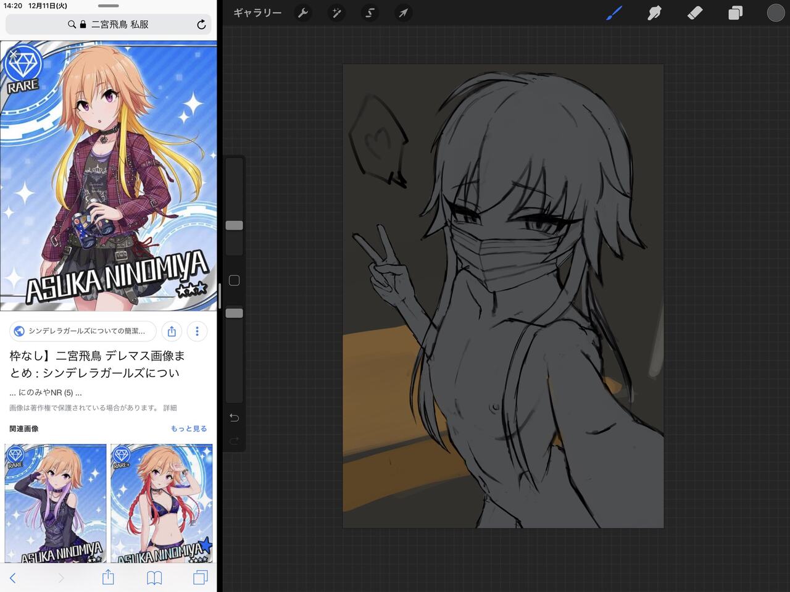Open the Actions wrench menu
Image resolution: width=790 pixels, height=592 pixels.
click(x=303, y=13)
